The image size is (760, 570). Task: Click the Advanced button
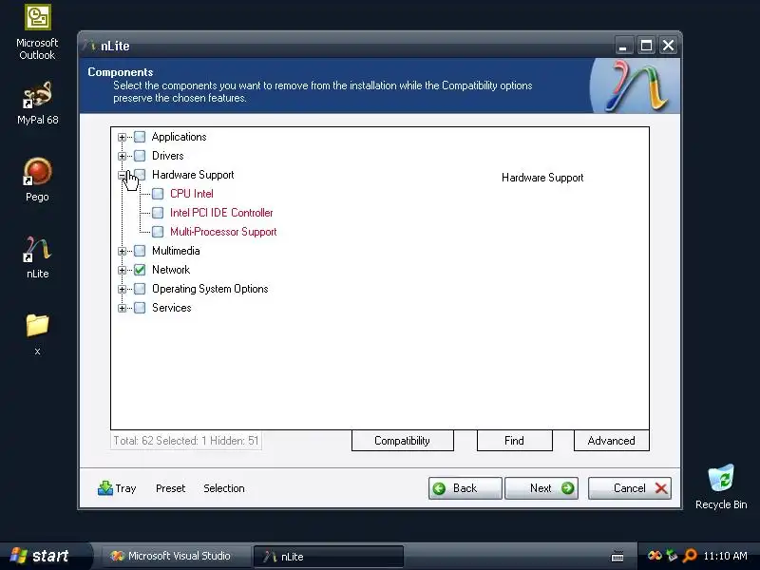611,441
